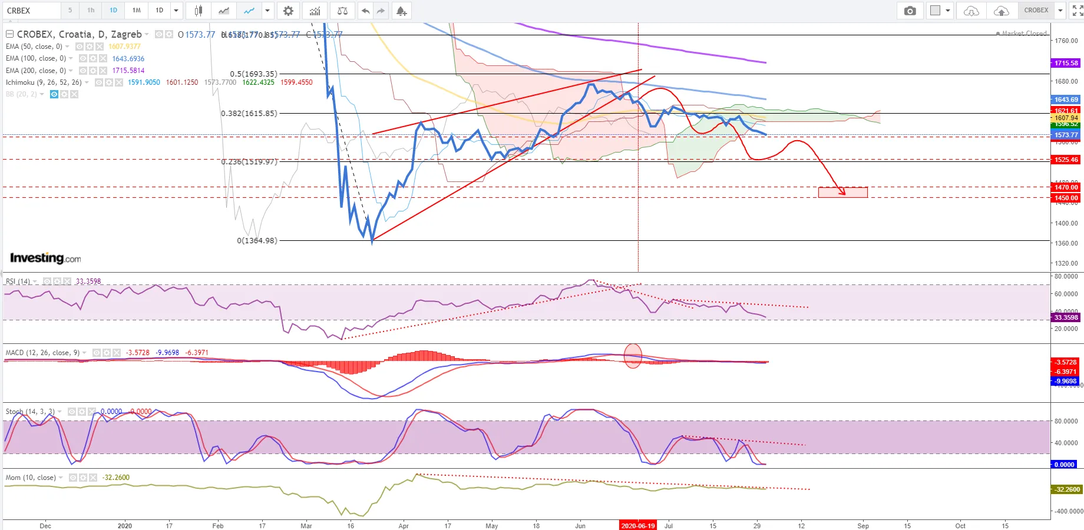Open chart properties with the gear icon
The height and width of the screenshot is (530, 1084).
[288, 11]
